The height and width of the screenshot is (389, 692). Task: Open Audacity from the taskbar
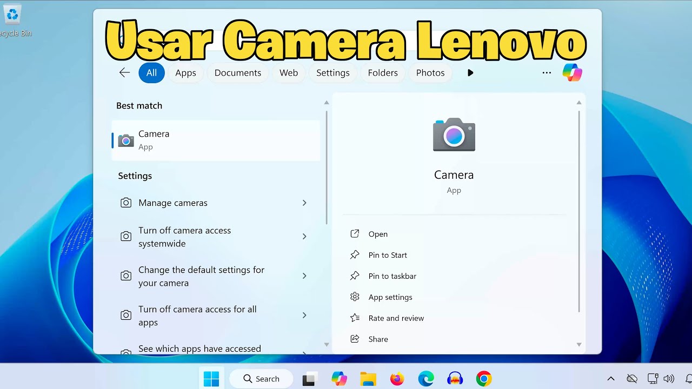pos(455,379)
